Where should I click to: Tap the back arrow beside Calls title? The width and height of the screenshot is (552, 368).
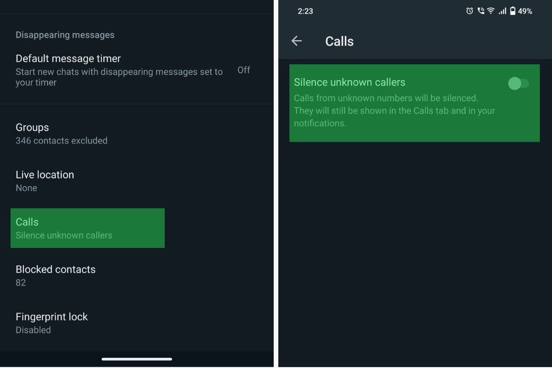pyautogui.click(x=297, y=41)
